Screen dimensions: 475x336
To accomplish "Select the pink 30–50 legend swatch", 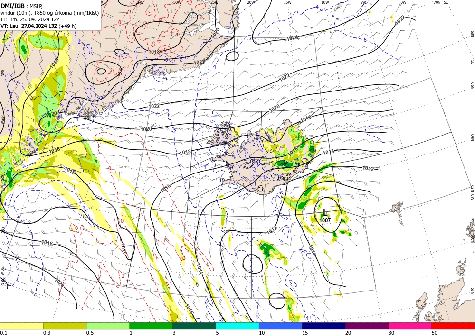I will 410,326.
